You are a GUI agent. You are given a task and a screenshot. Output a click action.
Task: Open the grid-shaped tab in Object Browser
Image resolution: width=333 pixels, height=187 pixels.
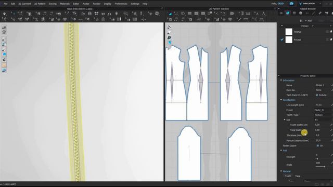294,13
